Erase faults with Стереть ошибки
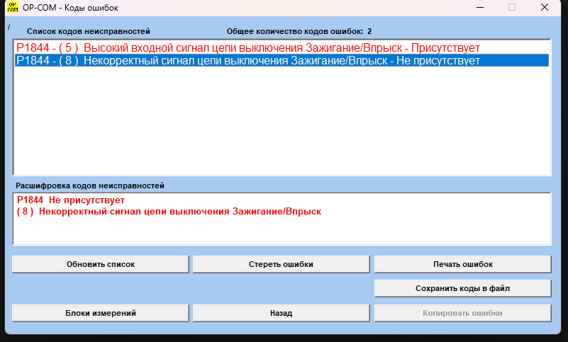568x342 pixels. click(x=281, y=264)
